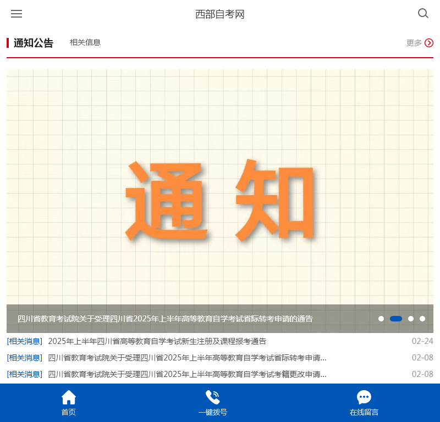Tap the phone dial icon
The height and width of the screenshot is (422, 440).
213,397
